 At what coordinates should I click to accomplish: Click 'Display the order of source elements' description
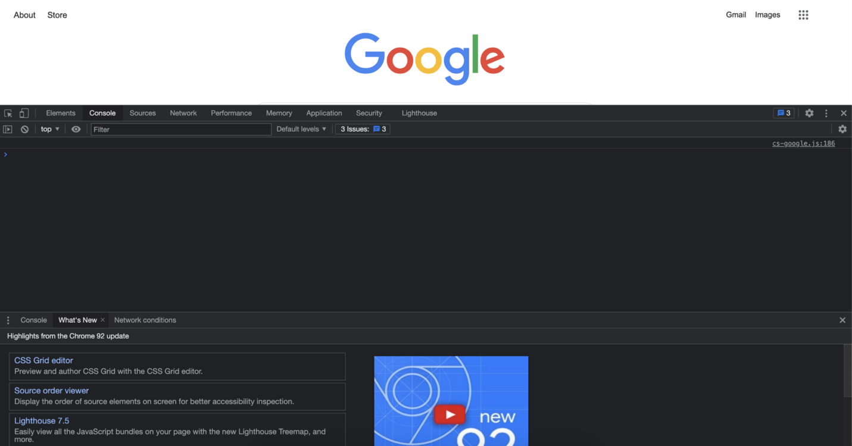click(x=154, y=401)
